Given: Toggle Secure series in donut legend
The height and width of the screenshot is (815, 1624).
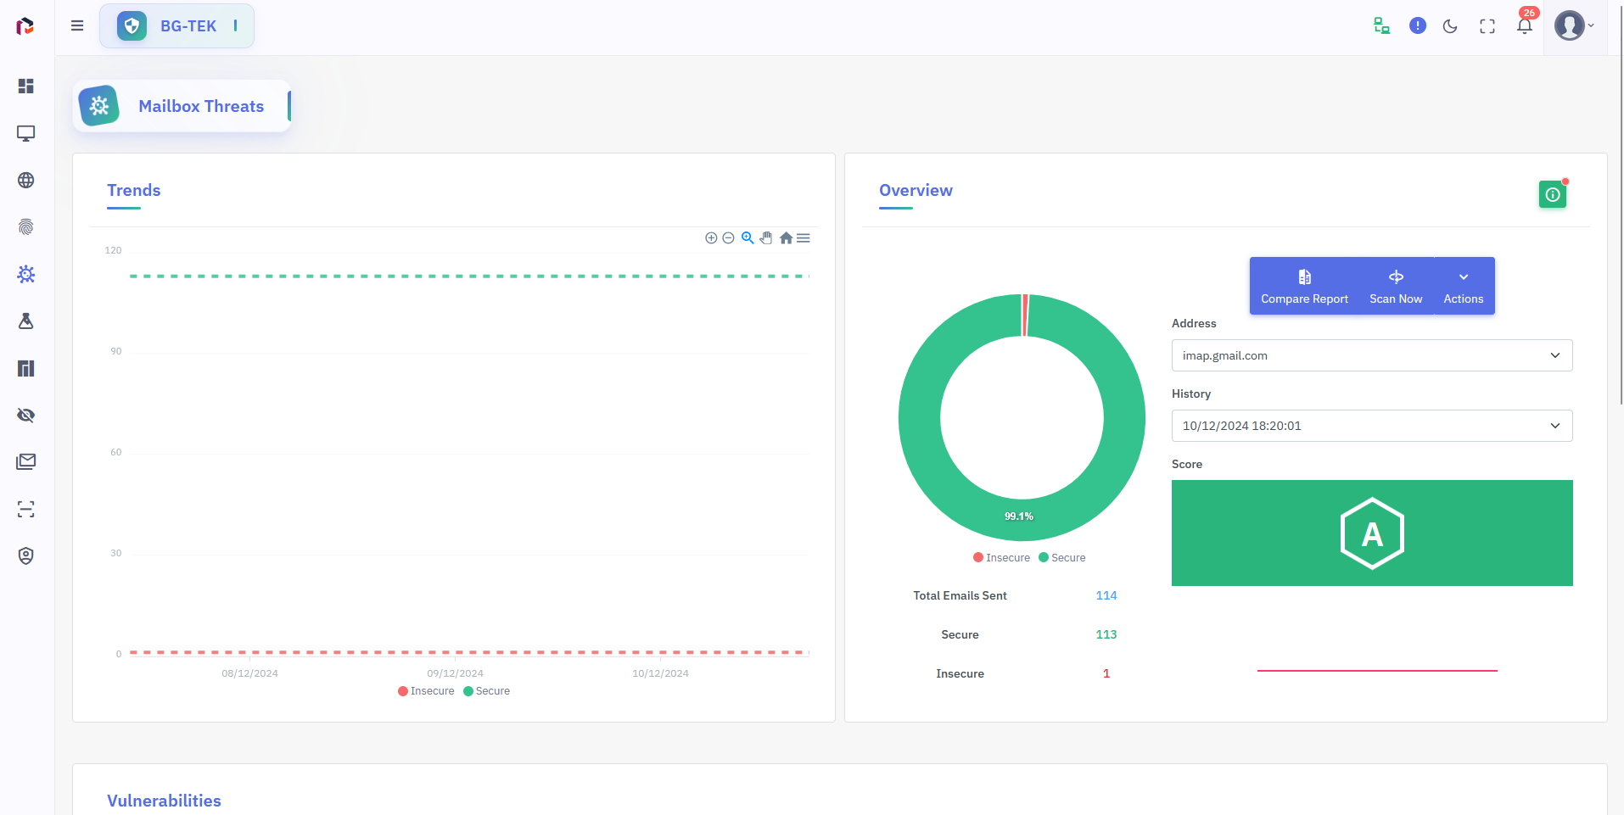Looking at the screenshot, I should point(1062,558).
